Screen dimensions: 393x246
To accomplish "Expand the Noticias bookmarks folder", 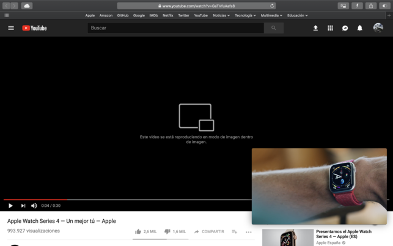I will coord(221,15).
